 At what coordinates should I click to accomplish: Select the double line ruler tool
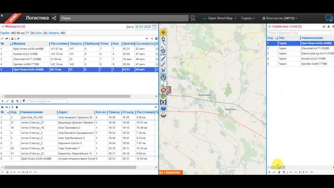(x=163, y=64)
